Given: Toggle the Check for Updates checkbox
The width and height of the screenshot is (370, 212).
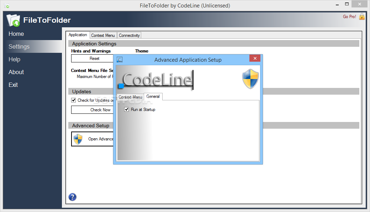Looking at the screenshot, I should tap(74, 100).
